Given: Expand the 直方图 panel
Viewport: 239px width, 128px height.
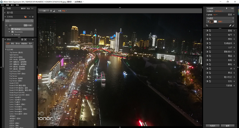Looking at the screenshot, I should pos(5,13).
